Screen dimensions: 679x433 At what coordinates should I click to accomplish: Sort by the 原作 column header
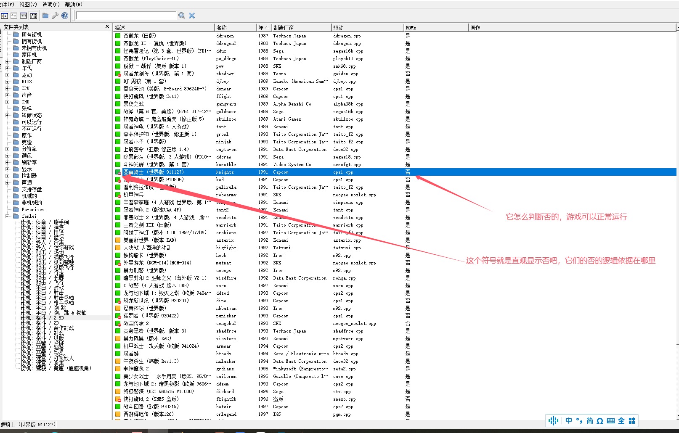click(572, 28)
